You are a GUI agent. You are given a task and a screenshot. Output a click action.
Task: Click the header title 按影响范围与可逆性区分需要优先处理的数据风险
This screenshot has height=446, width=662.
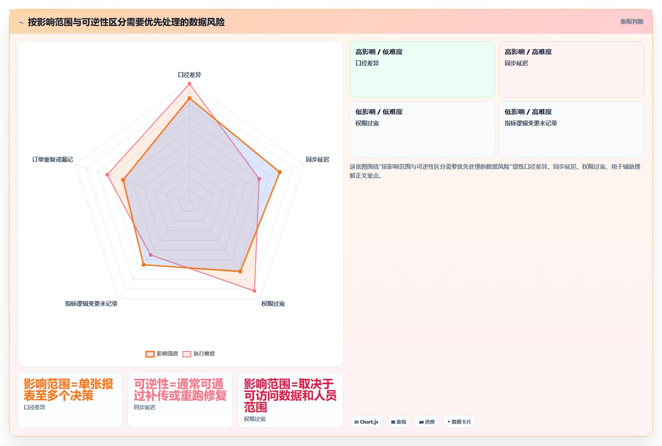pyautogui.click(x=126, y=22)
